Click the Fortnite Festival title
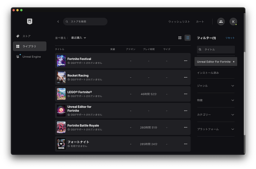Screen dimensions: 256x169 tap(80, 59)
